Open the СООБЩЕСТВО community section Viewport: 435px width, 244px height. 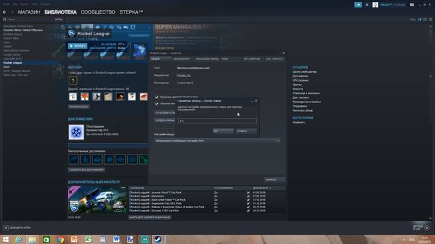click(98, 12)
